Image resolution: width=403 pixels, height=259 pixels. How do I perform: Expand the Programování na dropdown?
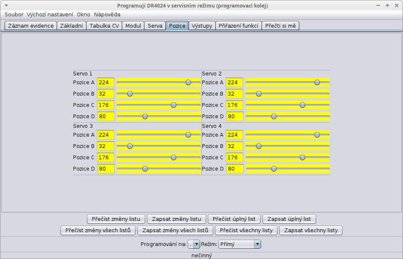coord(194,244)
